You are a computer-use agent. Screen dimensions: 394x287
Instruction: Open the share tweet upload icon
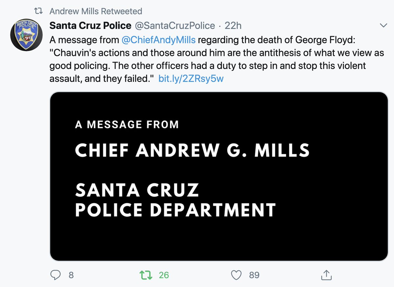(x=326, y=275)
